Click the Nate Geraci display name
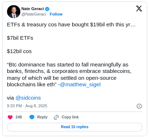Image resolution: width=149 pixels, height=139 pixels. (x=33, y=9)
